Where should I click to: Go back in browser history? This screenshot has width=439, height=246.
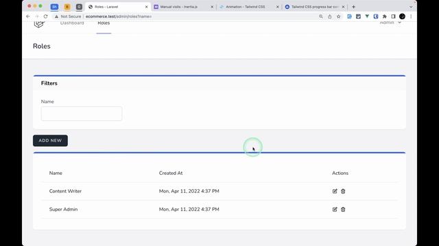(x=28, y=16)
